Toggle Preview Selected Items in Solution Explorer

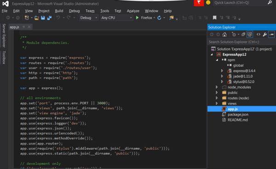tap(271, 34)
